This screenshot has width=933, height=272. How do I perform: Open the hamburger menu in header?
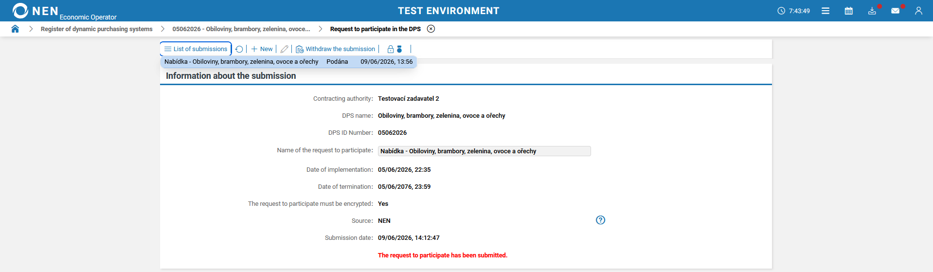[x=825, y=11]
